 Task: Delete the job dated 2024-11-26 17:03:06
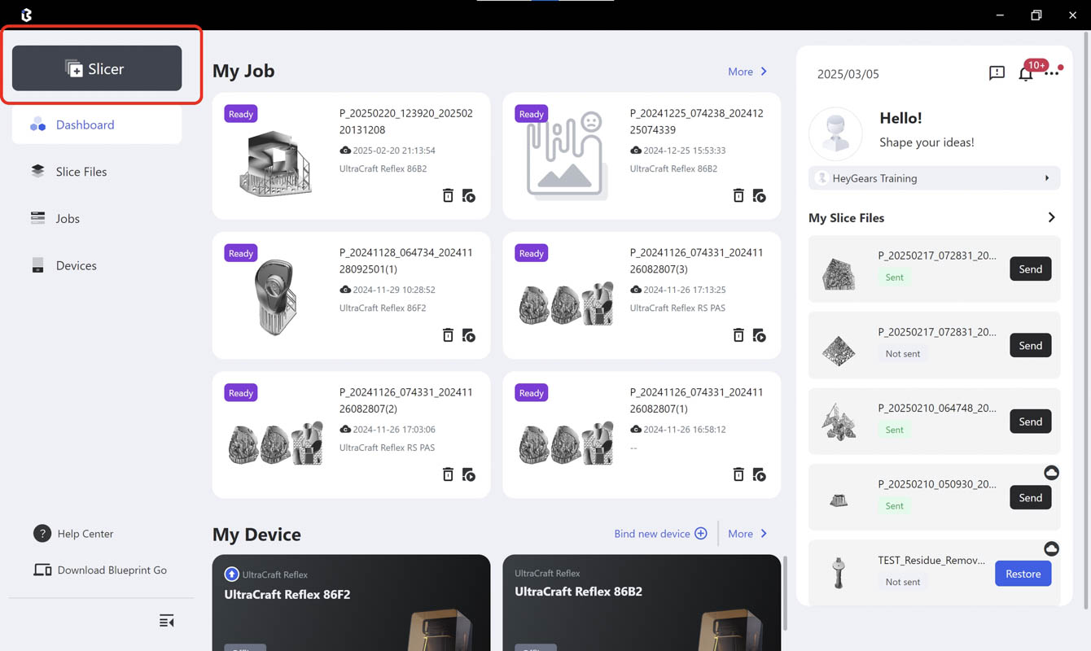pos(448,474)
